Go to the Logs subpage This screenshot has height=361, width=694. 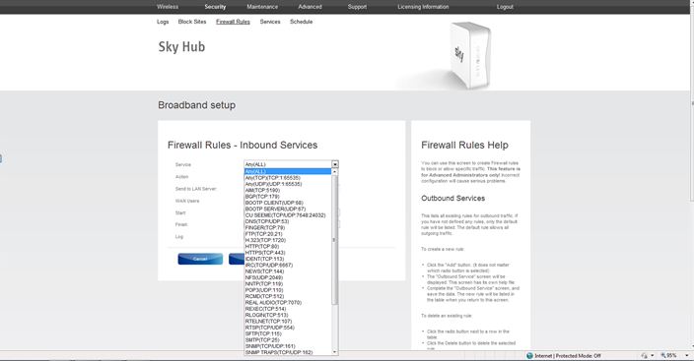(x=163, y=22)
